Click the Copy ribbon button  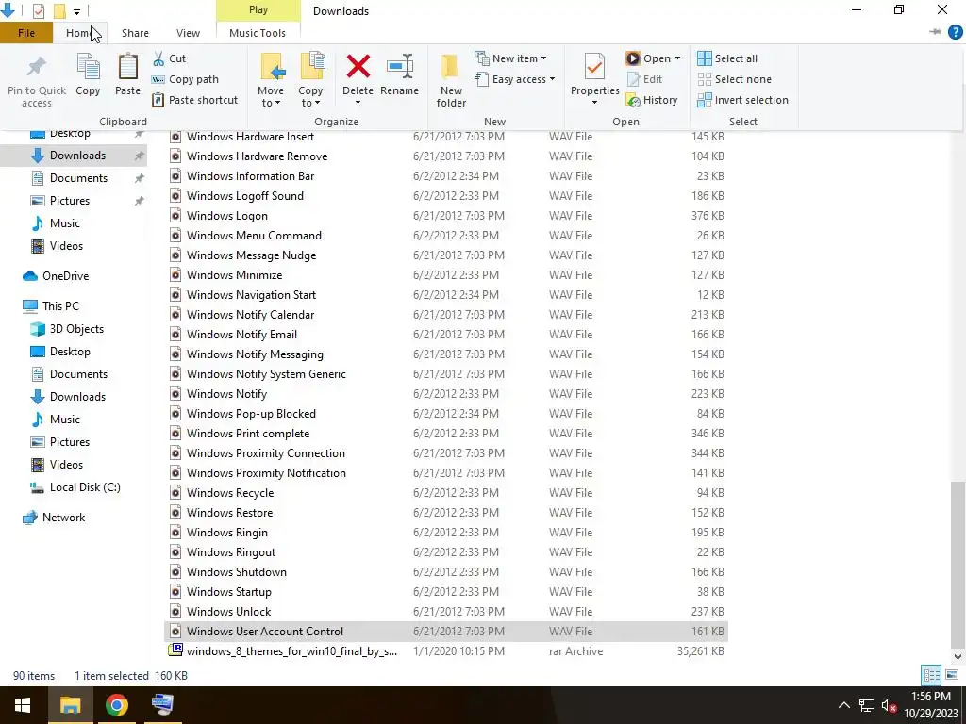[x=88, y=74]
